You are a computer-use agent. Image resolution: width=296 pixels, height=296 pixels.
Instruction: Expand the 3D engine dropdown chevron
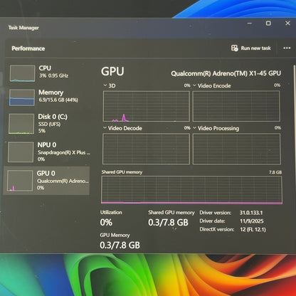(x=105, y=85)
